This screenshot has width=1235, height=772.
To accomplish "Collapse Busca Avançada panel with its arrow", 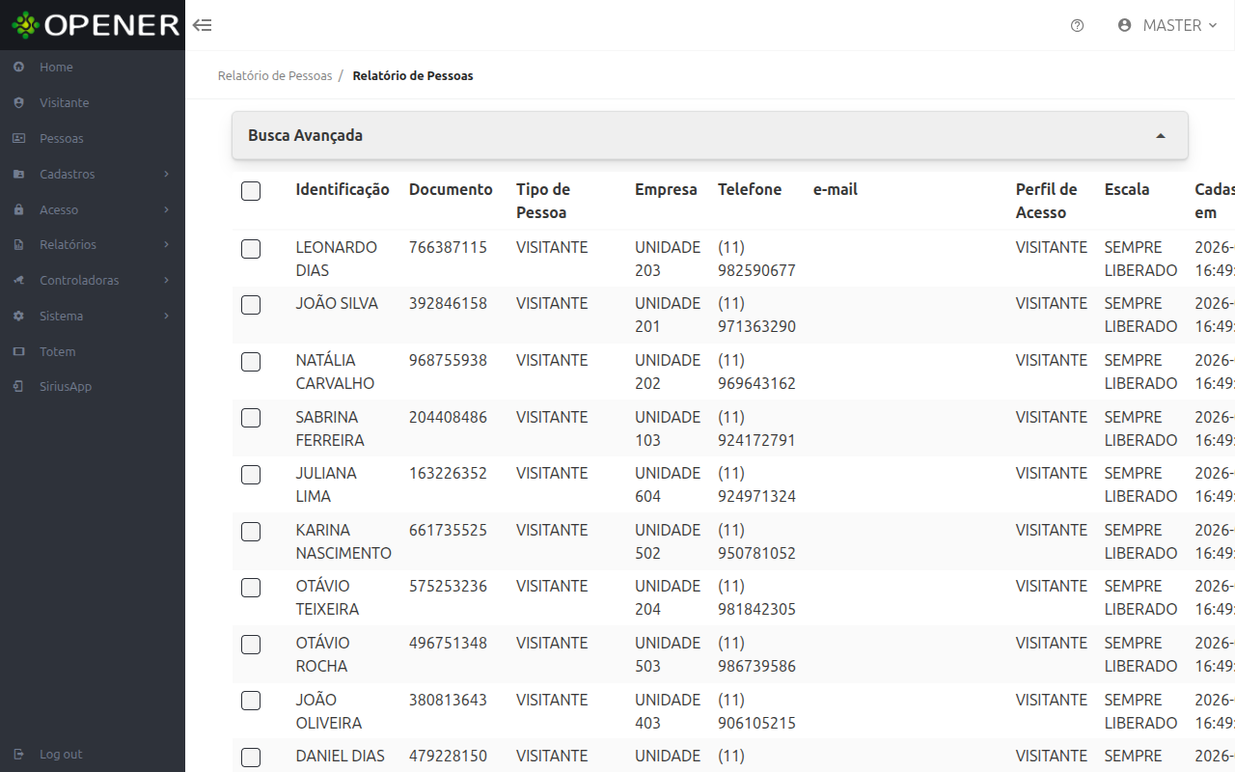I will [1161, 136].
